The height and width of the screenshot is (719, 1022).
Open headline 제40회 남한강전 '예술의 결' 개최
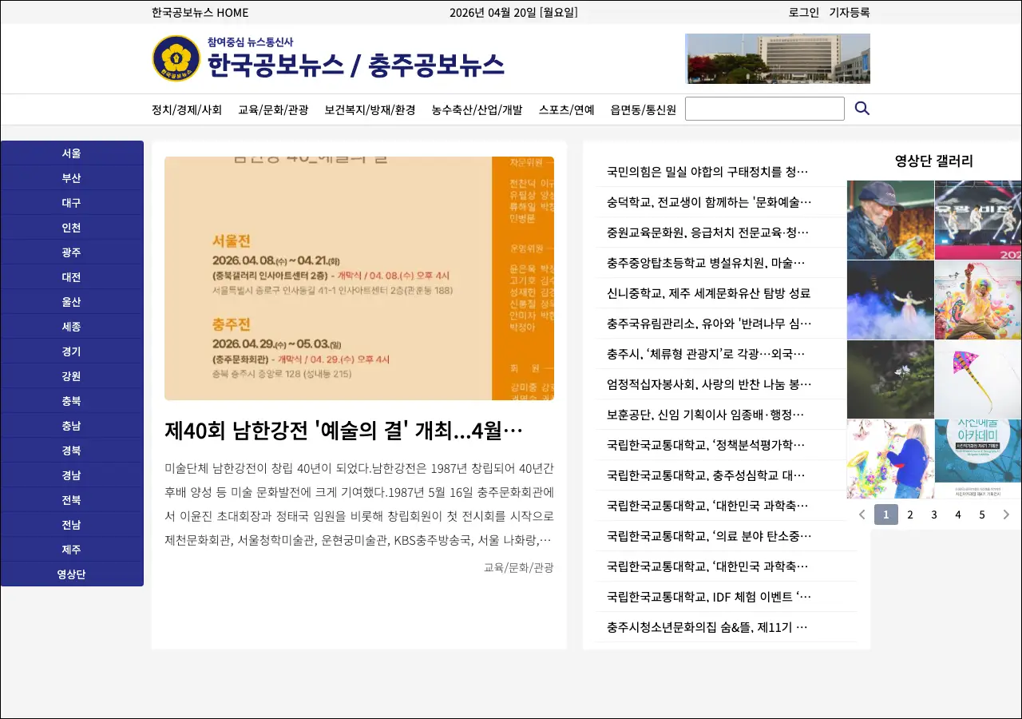(x=343, y=431)
